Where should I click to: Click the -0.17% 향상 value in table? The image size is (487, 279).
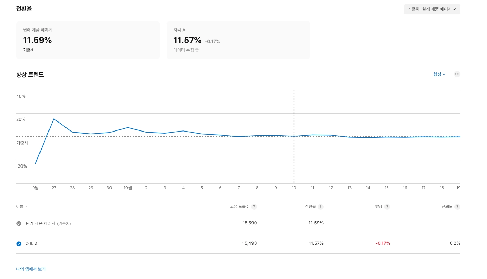(x=383, y=243)
